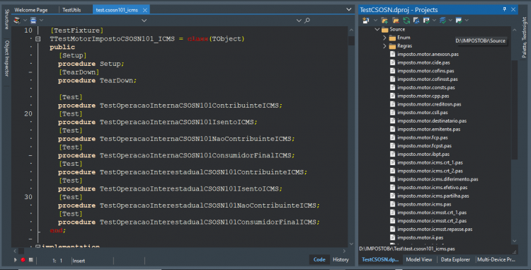Viewport: 531px width, 270px height.
Task: Open the dropdown next to the first build checkmark icon
Action: (434, 21)
